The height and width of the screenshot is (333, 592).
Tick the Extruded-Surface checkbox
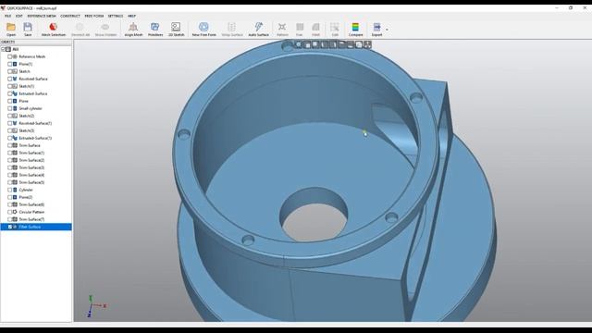pyautogui.click(x=10, y=93)
